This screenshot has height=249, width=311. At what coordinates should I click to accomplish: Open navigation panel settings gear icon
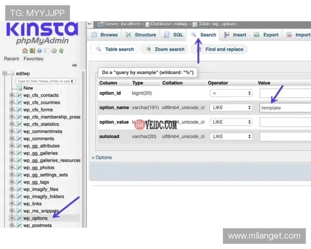[x=54, y=50]
